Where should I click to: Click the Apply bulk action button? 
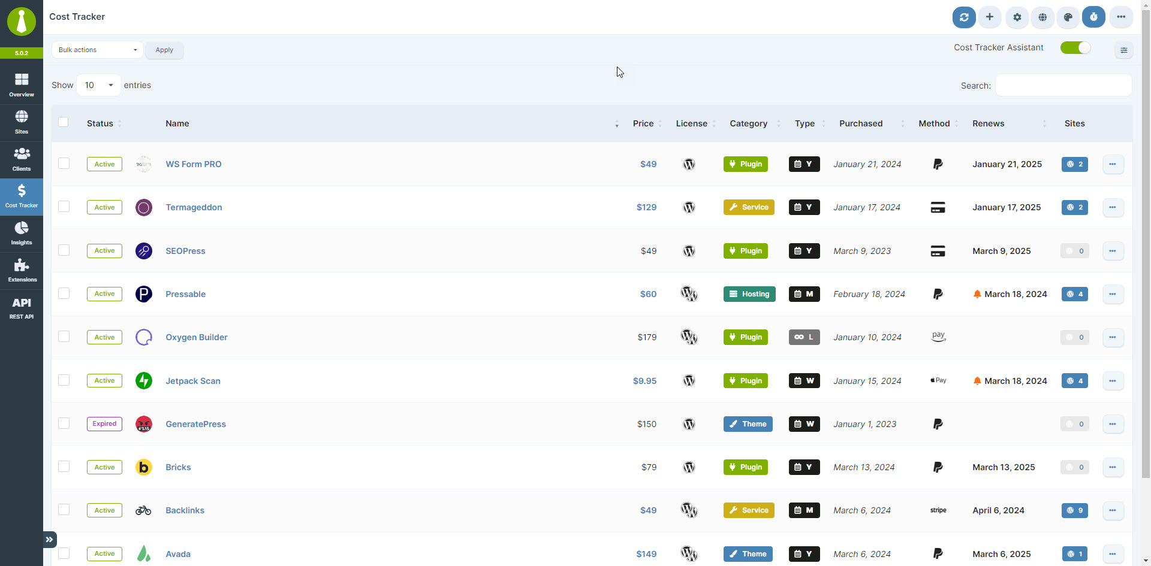(x=164, y=50)
